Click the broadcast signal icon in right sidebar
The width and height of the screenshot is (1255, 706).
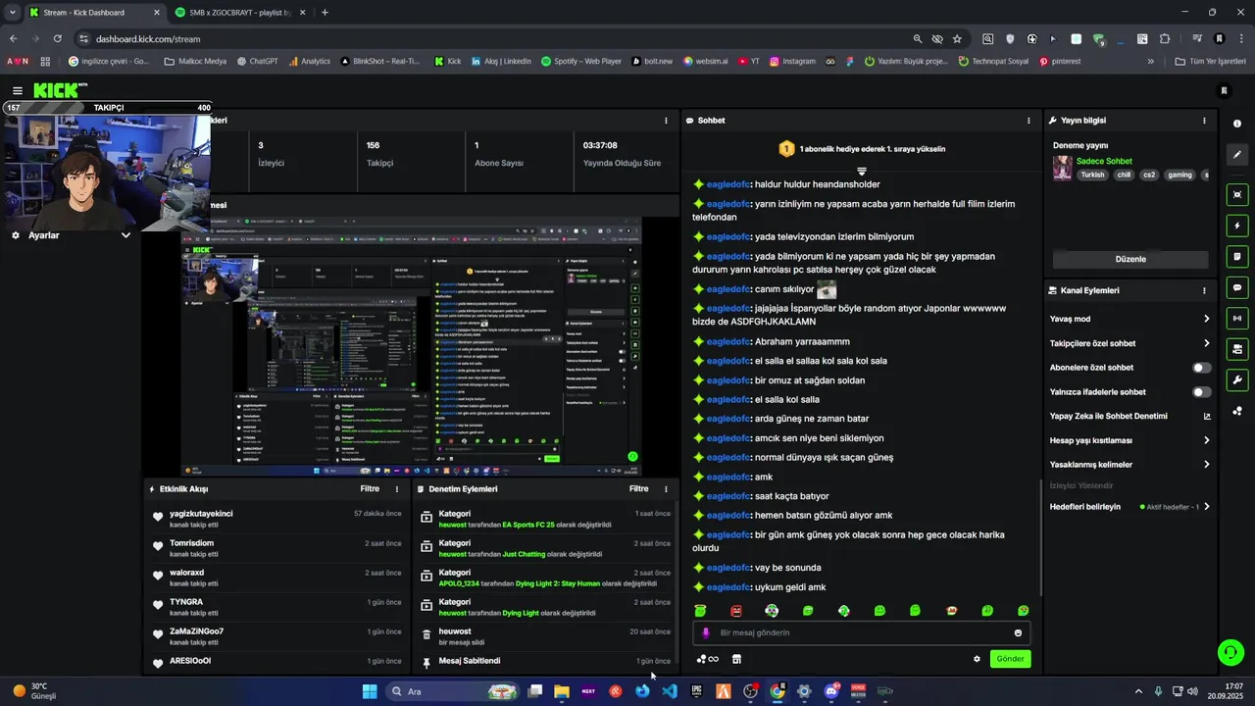pyautogui.click(x=1237, y=318)
